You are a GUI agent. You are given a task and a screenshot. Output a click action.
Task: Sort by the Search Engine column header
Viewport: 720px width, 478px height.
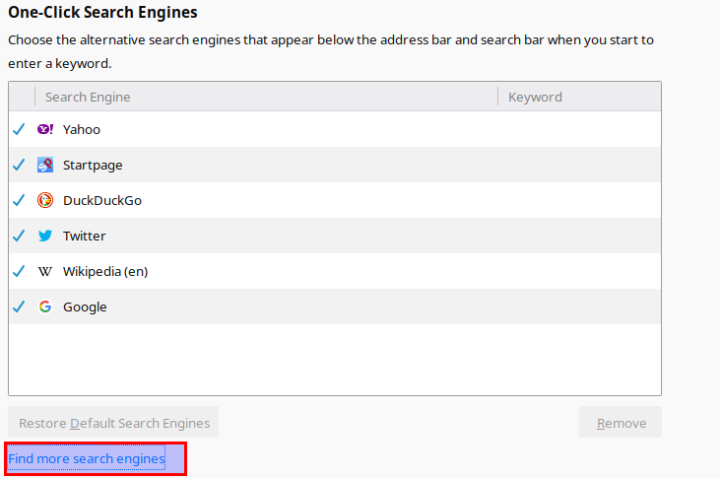266,97
